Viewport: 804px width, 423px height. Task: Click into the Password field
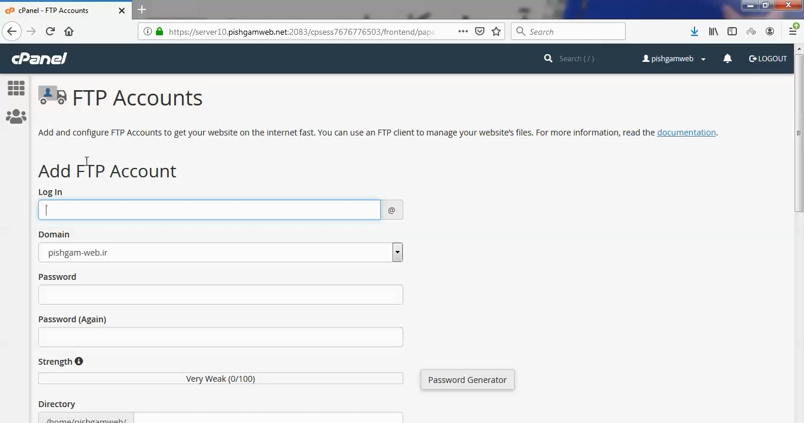point(221,295)
